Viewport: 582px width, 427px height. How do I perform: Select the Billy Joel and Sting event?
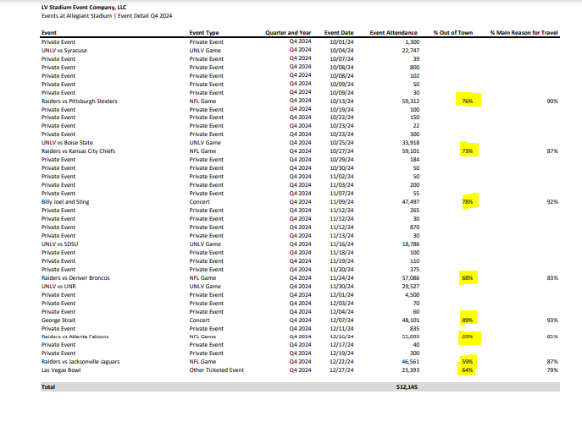click(x=68, y=202)
